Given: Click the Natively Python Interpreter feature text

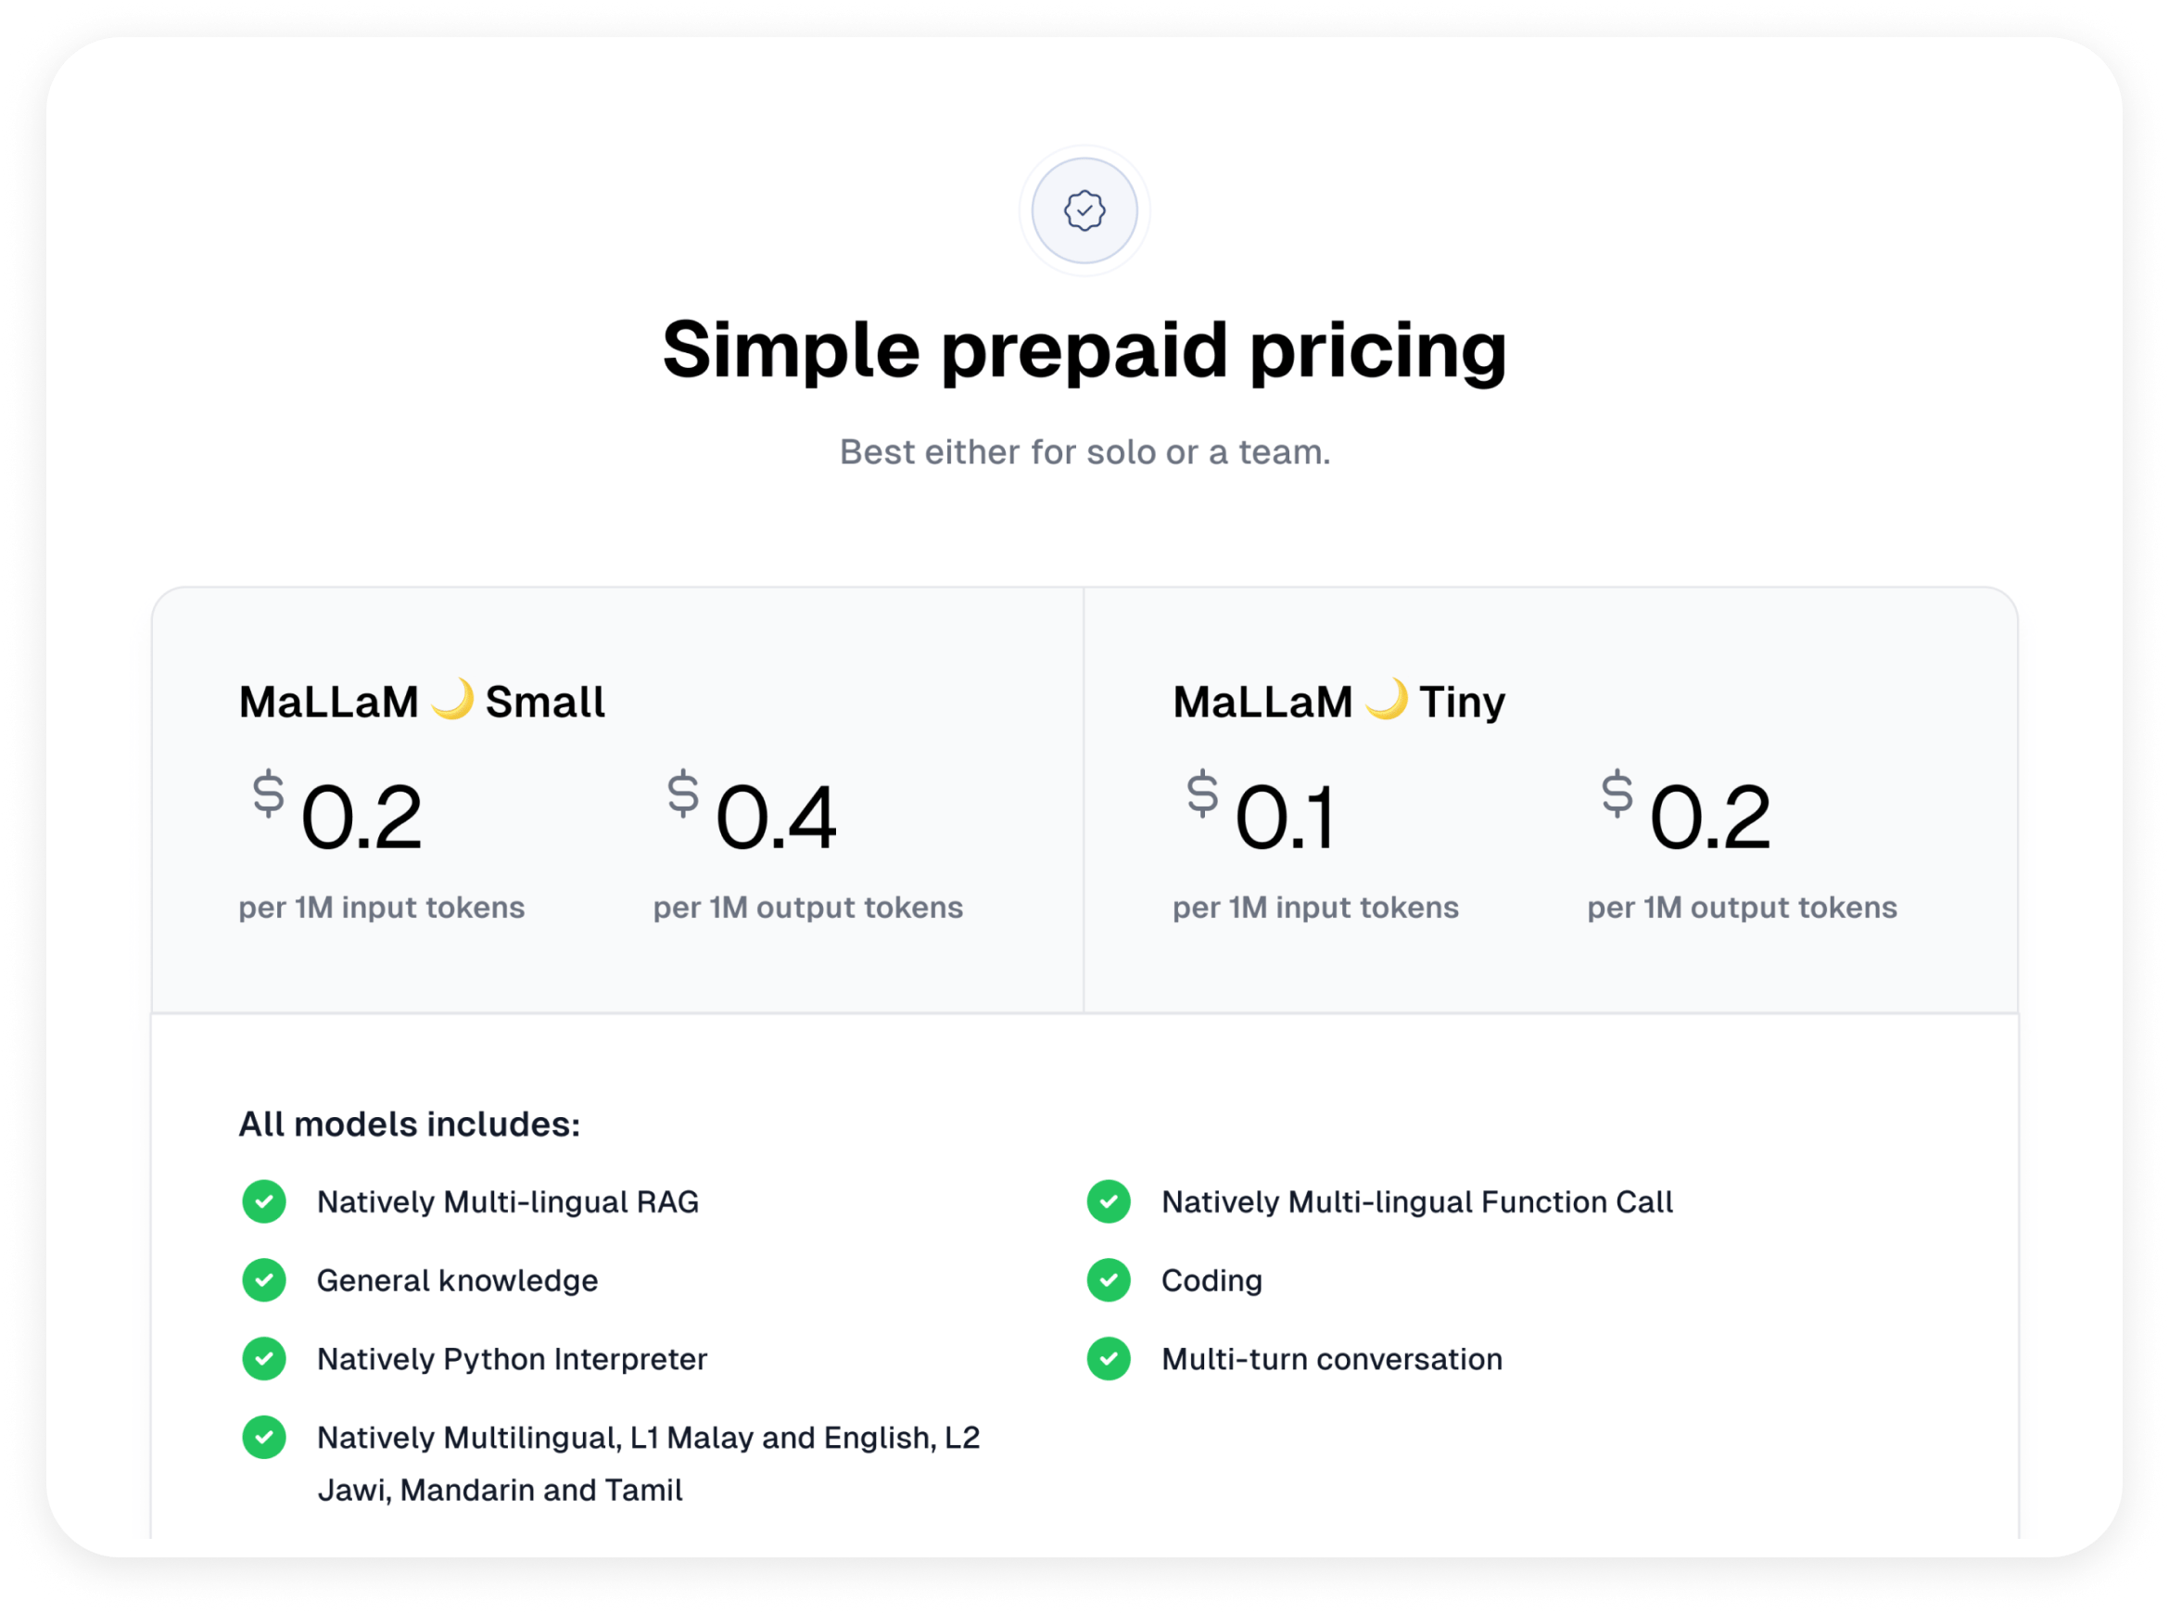Looking at the screenshot, I should [512, 1359].
